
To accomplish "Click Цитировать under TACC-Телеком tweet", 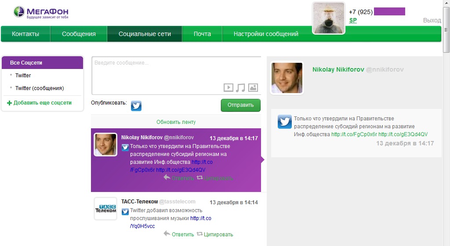I will tap(218, 235).
